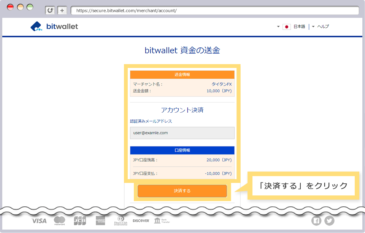Open the Twitter page icon
Viewport: 365px width, 233px height.
(329, 221)
